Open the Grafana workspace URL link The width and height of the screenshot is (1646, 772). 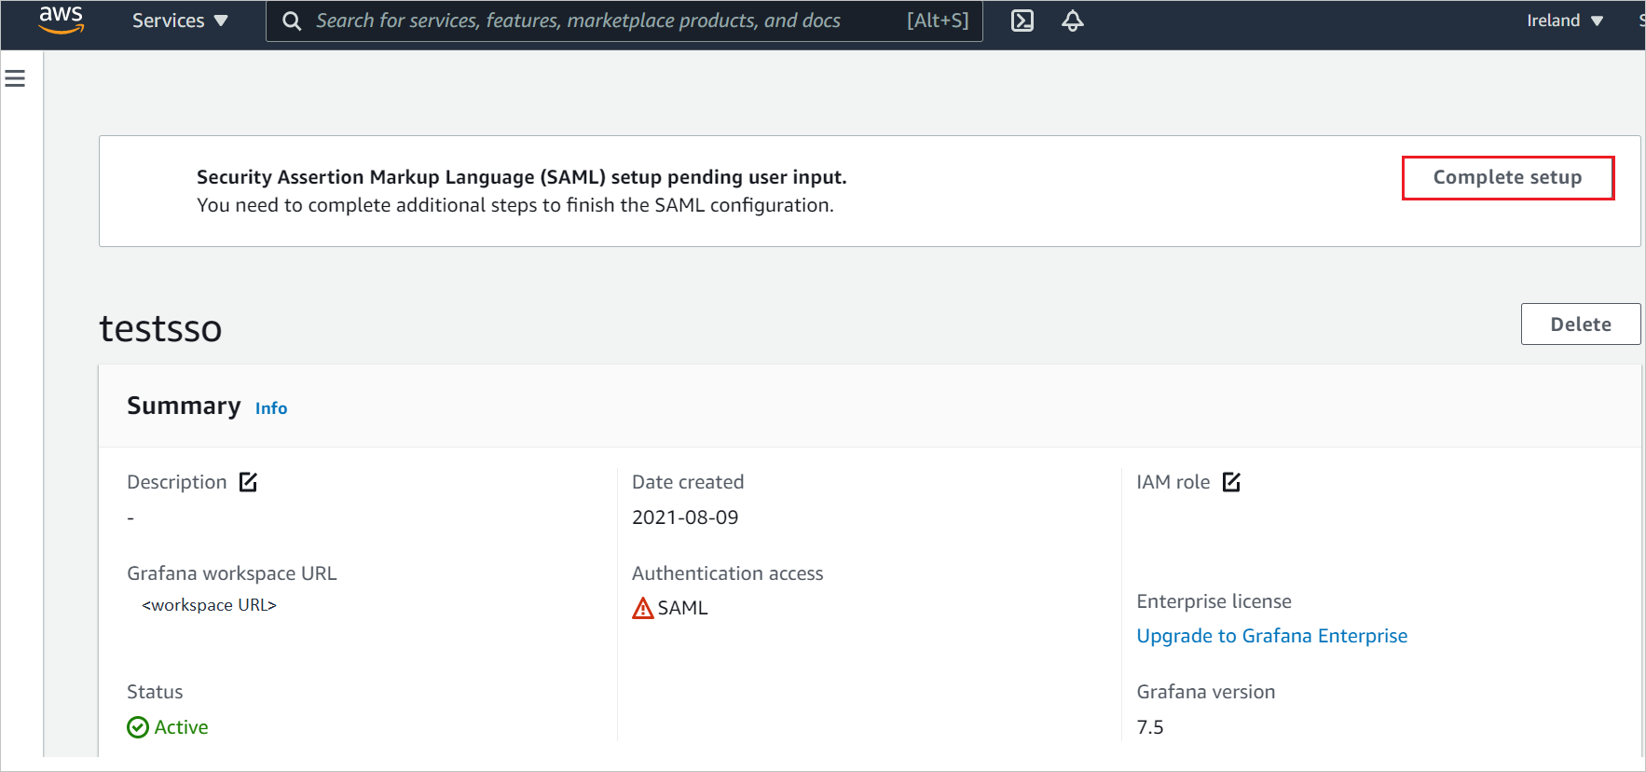pos(209,605)
